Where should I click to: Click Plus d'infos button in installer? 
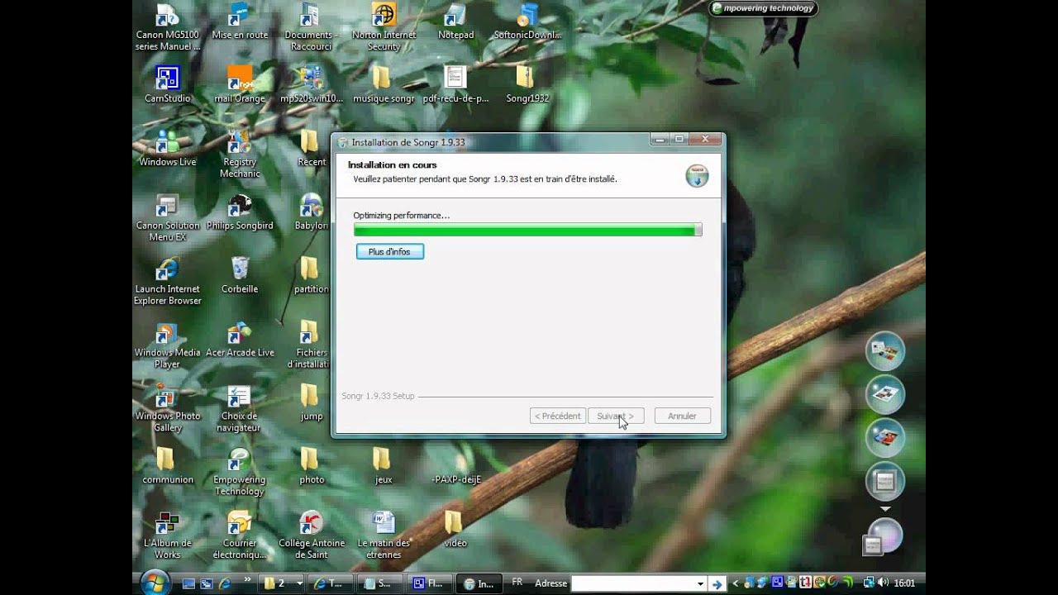click(390, 251)
